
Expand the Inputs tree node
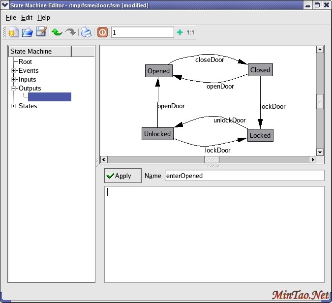[14, 80]
